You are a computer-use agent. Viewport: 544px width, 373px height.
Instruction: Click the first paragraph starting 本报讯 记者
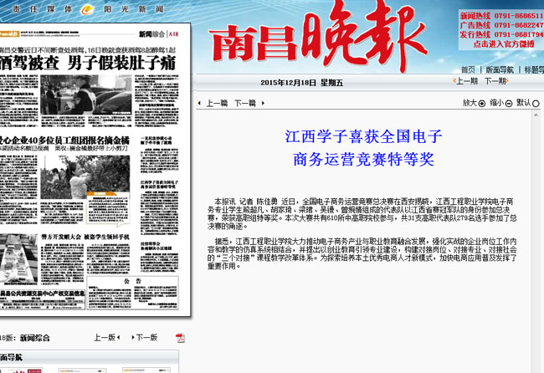pyautogui.click(x=362, y=214)
